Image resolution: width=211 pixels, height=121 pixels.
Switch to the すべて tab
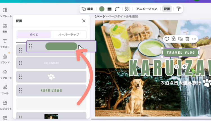tap(34, 35)
